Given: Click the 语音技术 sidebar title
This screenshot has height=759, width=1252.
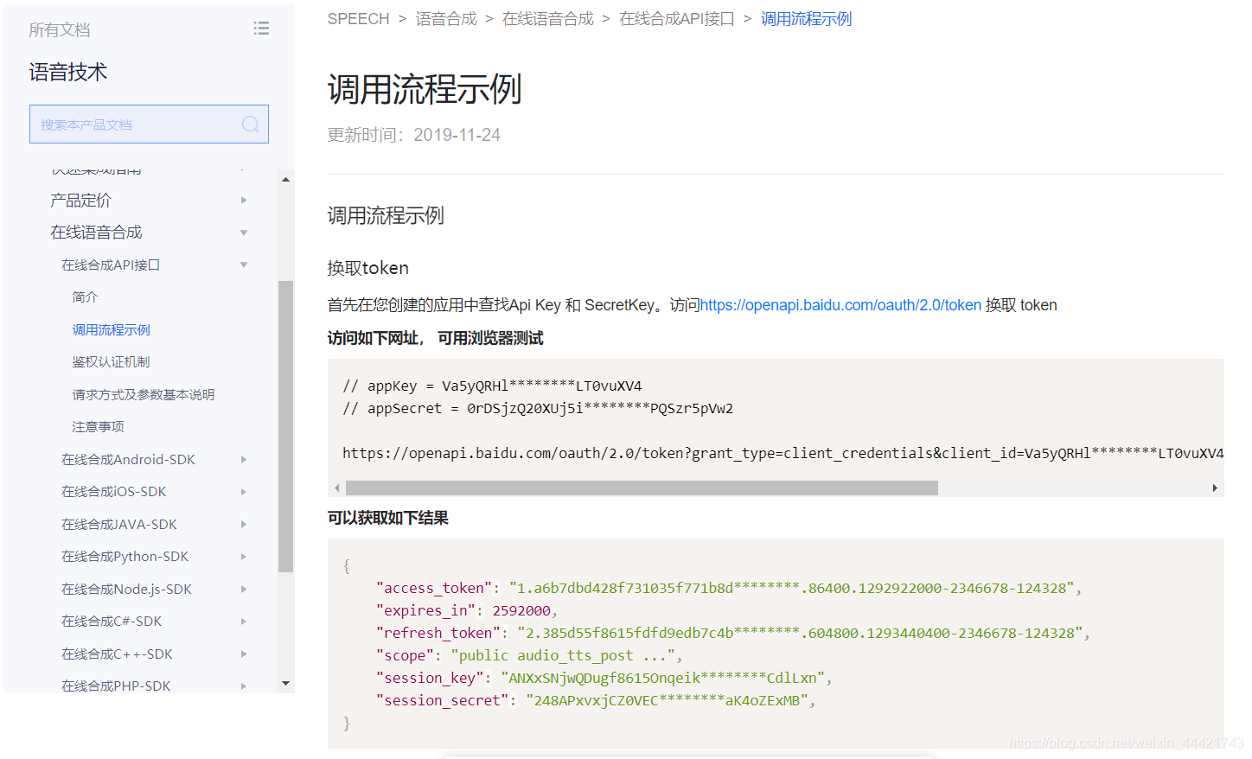Looking at the screenshot, I should (67, 72).
